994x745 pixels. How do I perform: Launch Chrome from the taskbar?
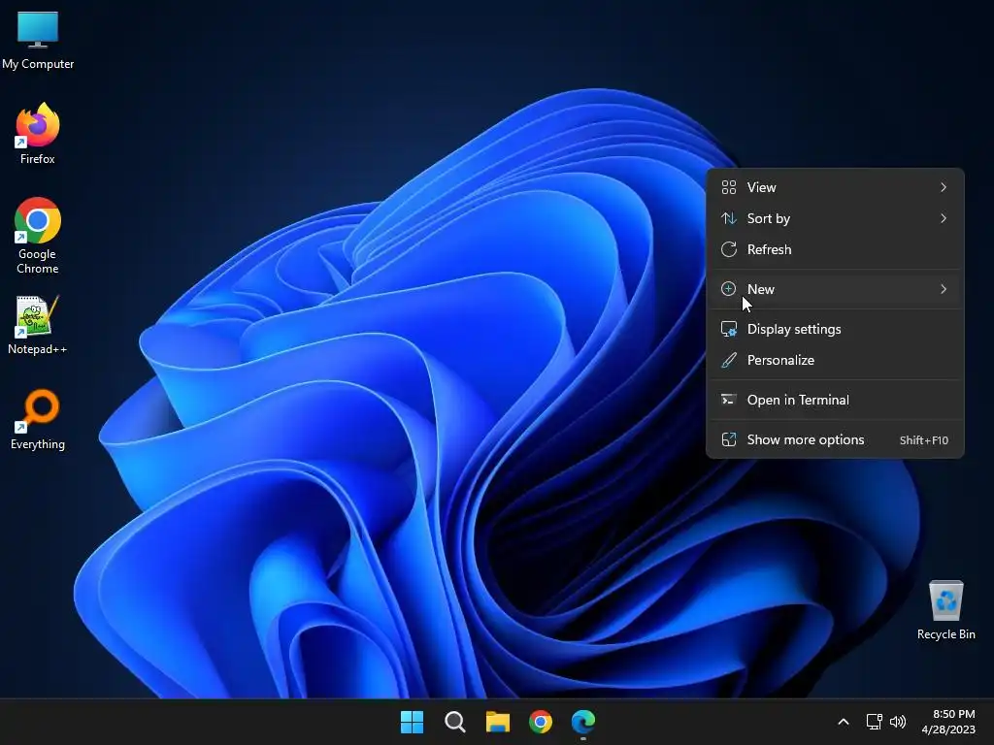(541, 722)
